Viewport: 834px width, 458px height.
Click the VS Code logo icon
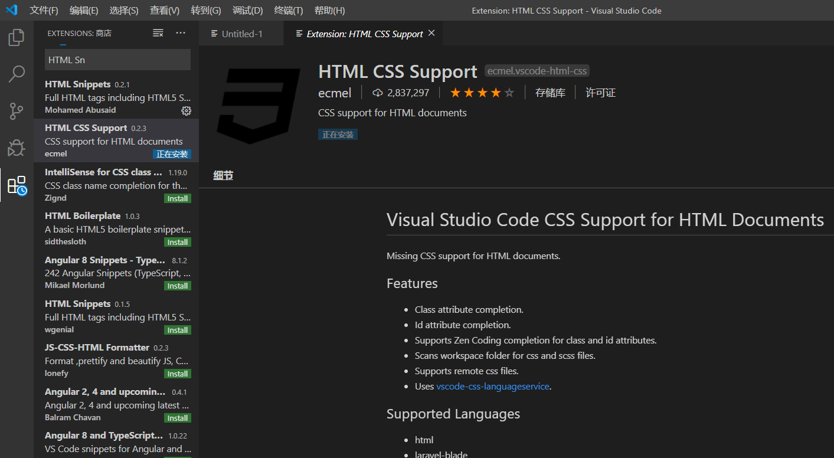pos(12,10)
